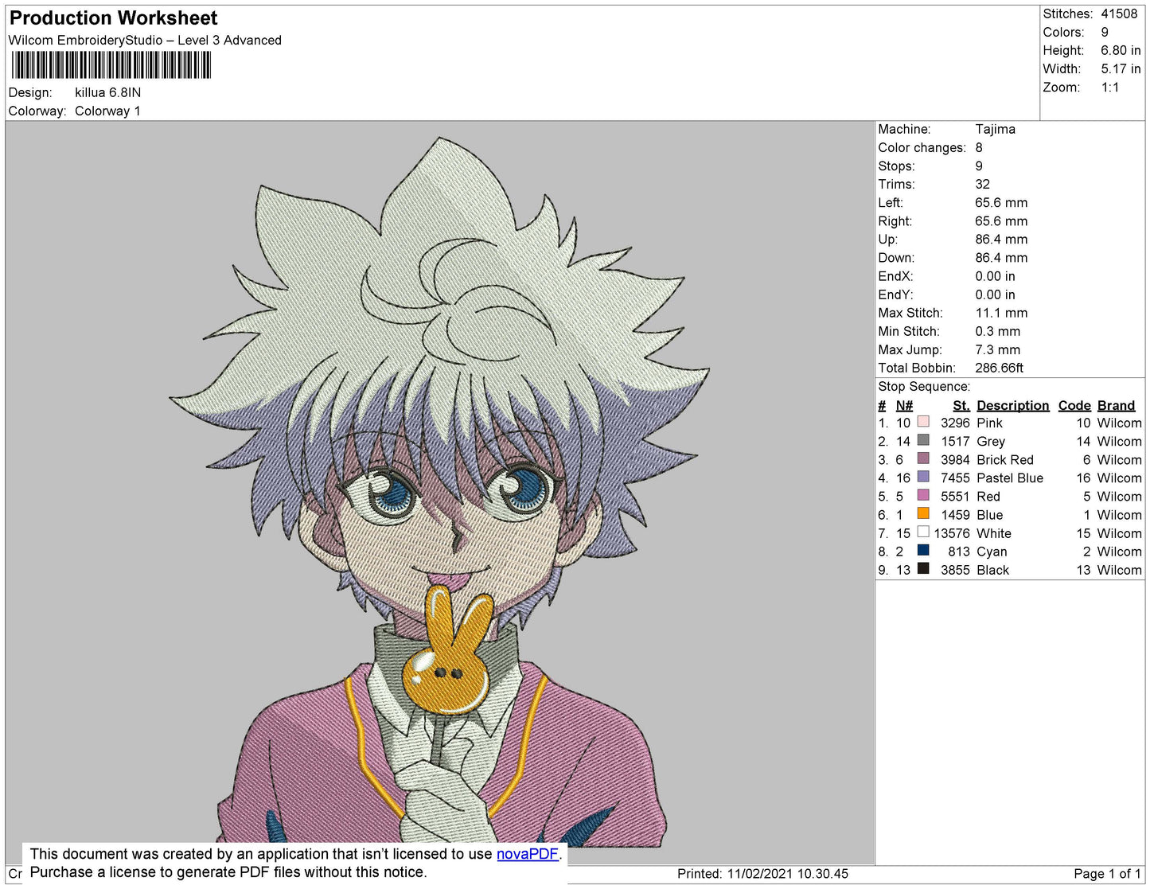Select 'Wilcom EmbroideryStudio – Level 3 Advanced' text
The image size is (1150, 889).
145,40
